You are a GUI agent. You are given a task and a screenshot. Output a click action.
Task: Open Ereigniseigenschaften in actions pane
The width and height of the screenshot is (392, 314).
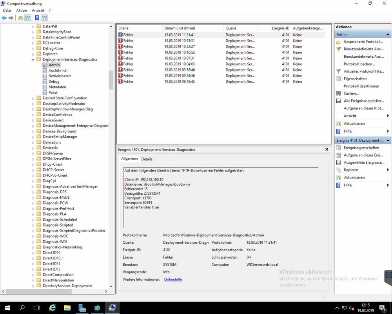tap(361, 148)
